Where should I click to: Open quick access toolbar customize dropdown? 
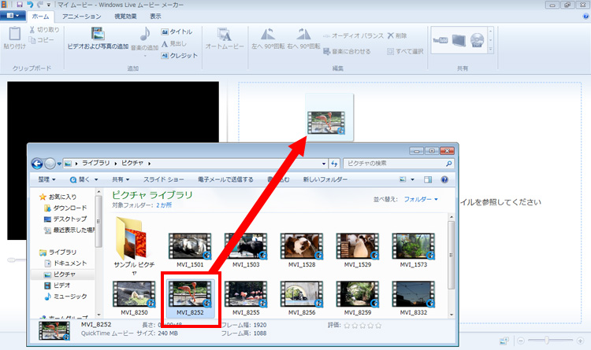[x=49, y=5]
